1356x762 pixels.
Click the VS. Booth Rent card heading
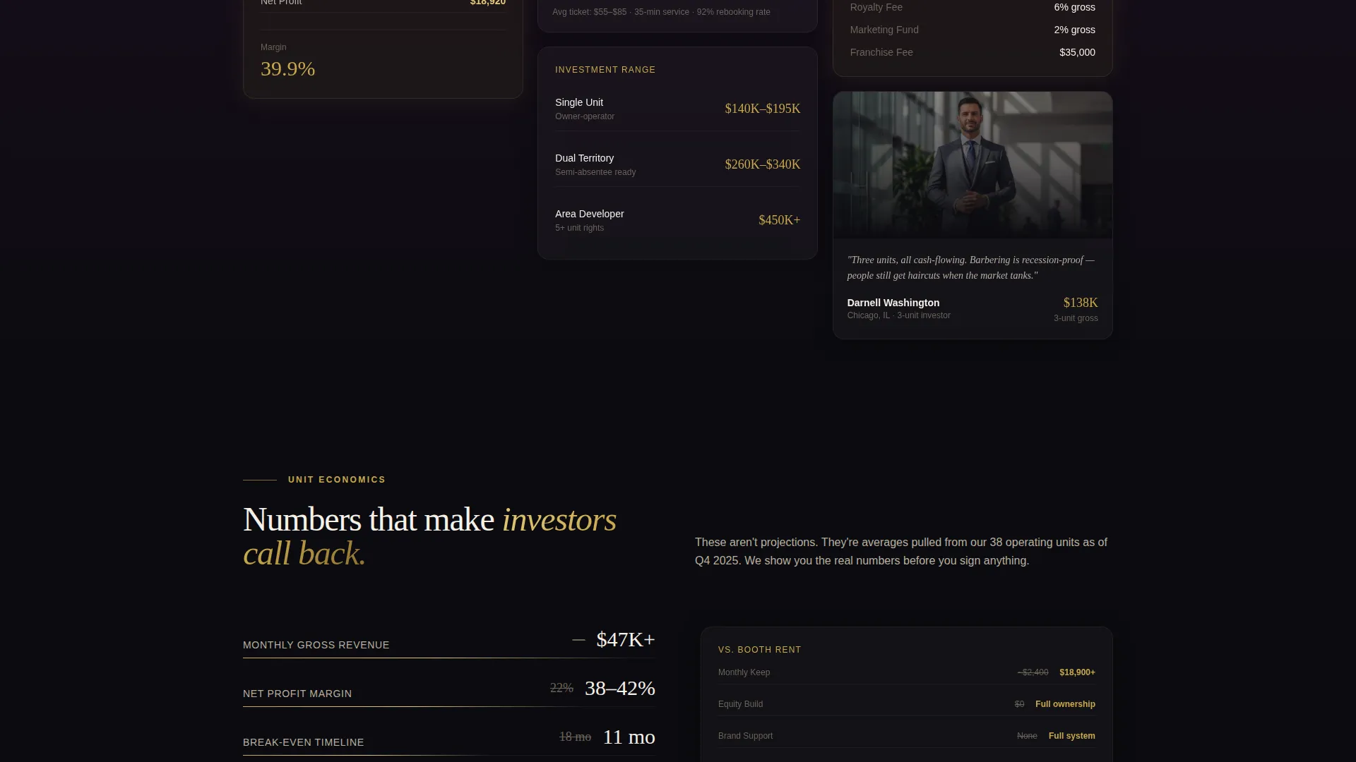(x=759, y=650)
